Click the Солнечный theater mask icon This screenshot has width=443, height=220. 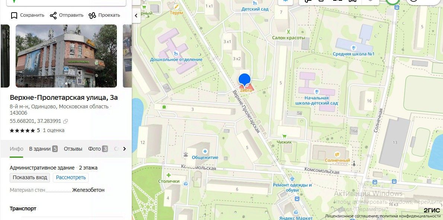[337, 154]
